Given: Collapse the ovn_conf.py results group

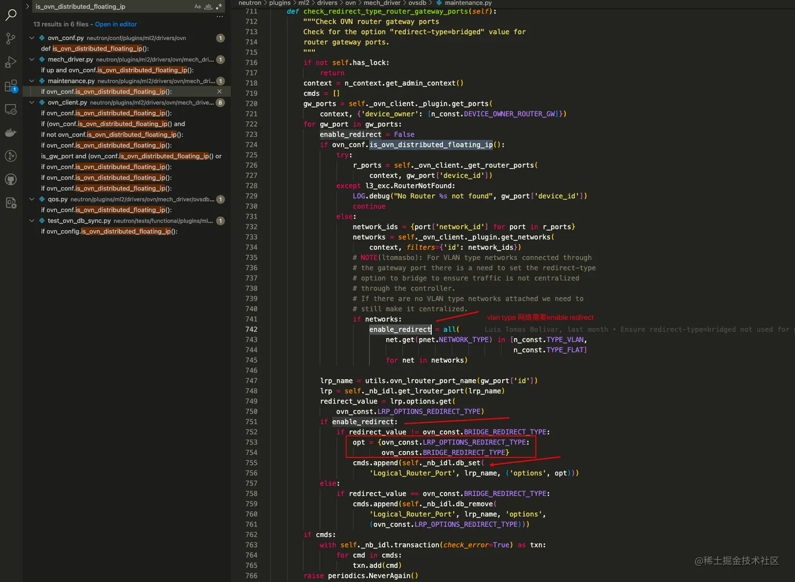Looking at the screenshot, I should (32, 38).
